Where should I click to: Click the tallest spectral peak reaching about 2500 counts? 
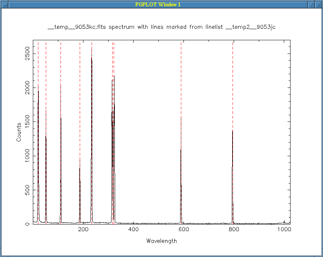(92, 59)
